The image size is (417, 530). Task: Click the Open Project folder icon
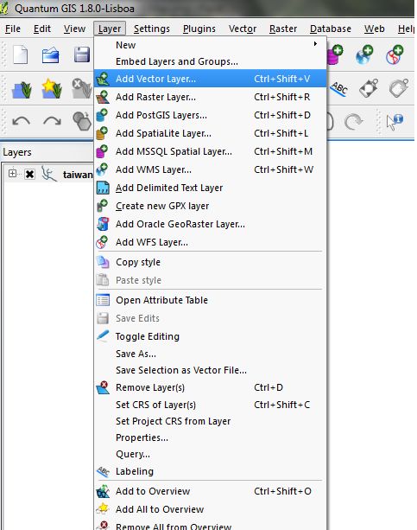point(51,54)
